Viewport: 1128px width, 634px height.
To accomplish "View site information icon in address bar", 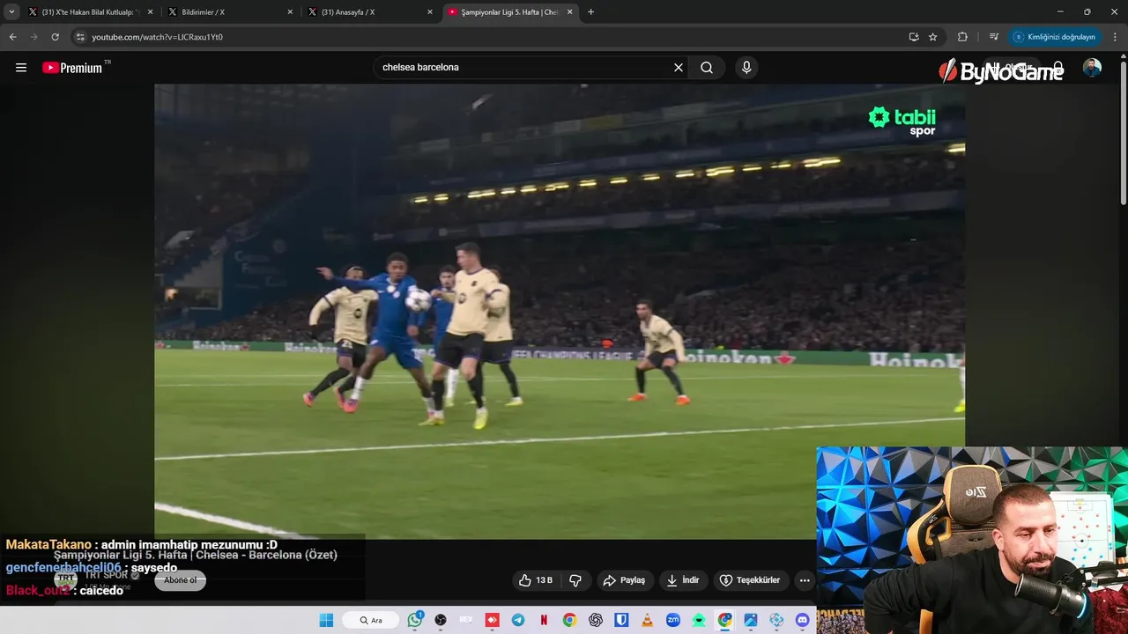I will click(80, 37).
